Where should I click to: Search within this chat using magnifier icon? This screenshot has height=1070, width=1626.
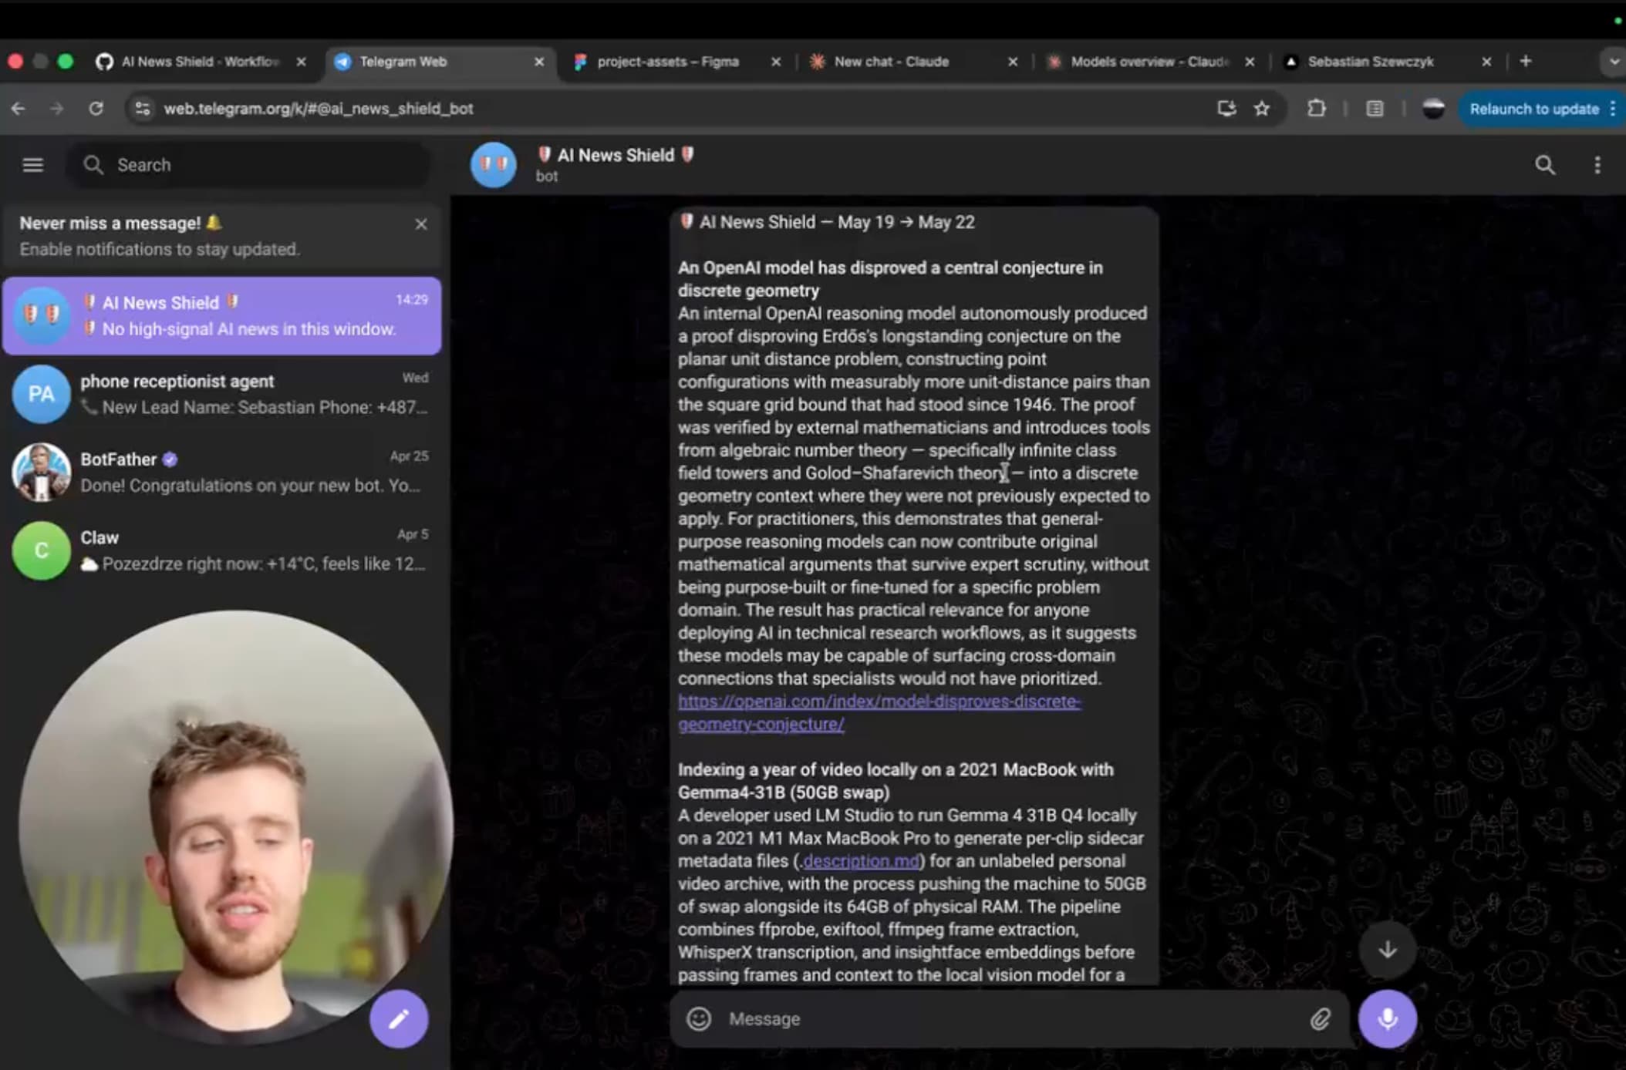[1545, 165]
